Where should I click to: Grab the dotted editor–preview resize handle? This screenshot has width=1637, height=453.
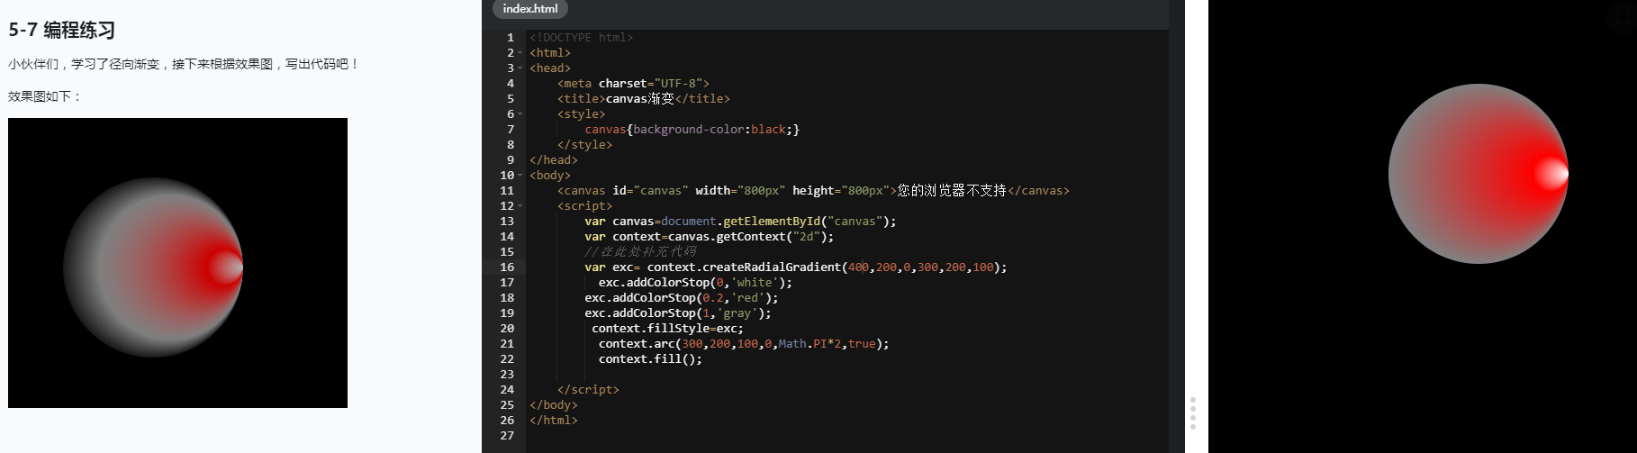click(x=1193, y=412)
